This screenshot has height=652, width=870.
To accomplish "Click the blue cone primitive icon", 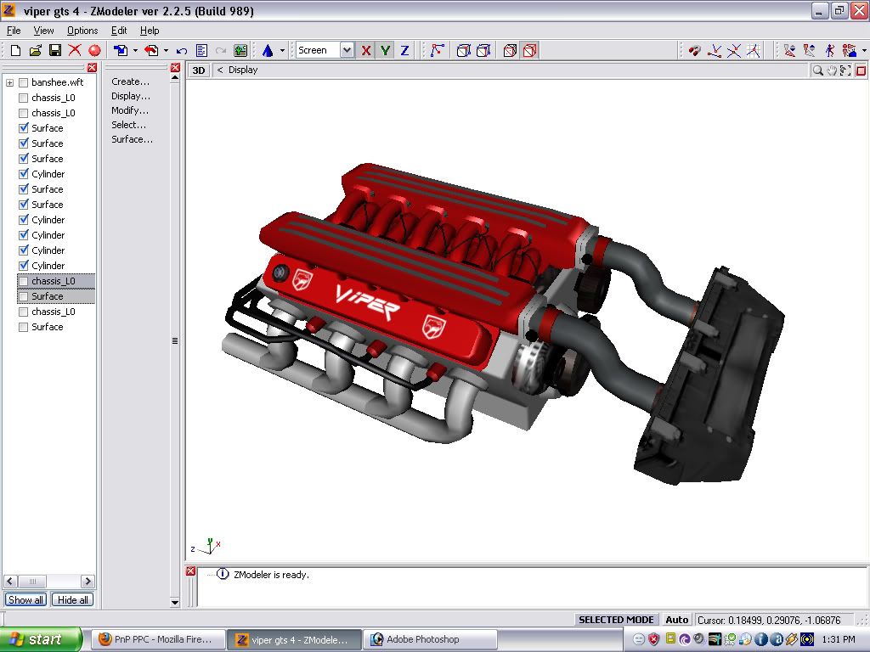I will 268,51.
